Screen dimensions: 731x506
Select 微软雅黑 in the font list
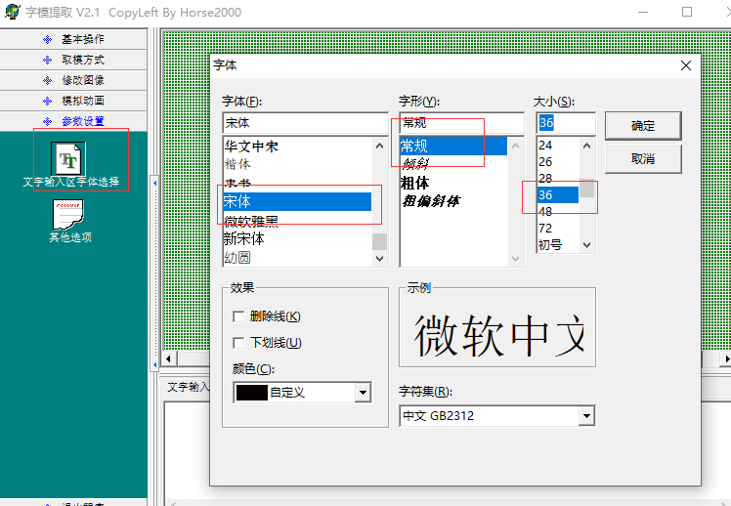297,221
